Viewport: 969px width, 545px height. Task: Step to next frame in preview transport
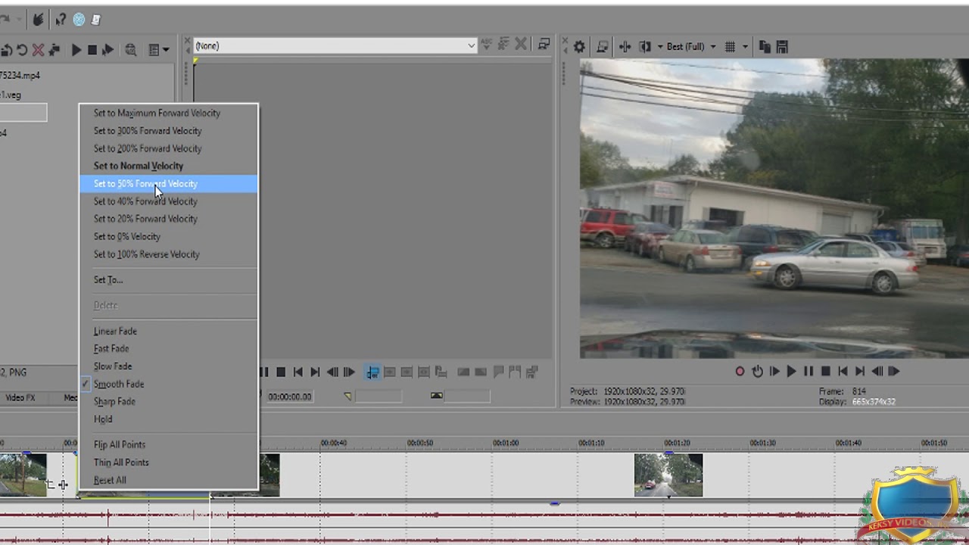(x=894, y=371)
